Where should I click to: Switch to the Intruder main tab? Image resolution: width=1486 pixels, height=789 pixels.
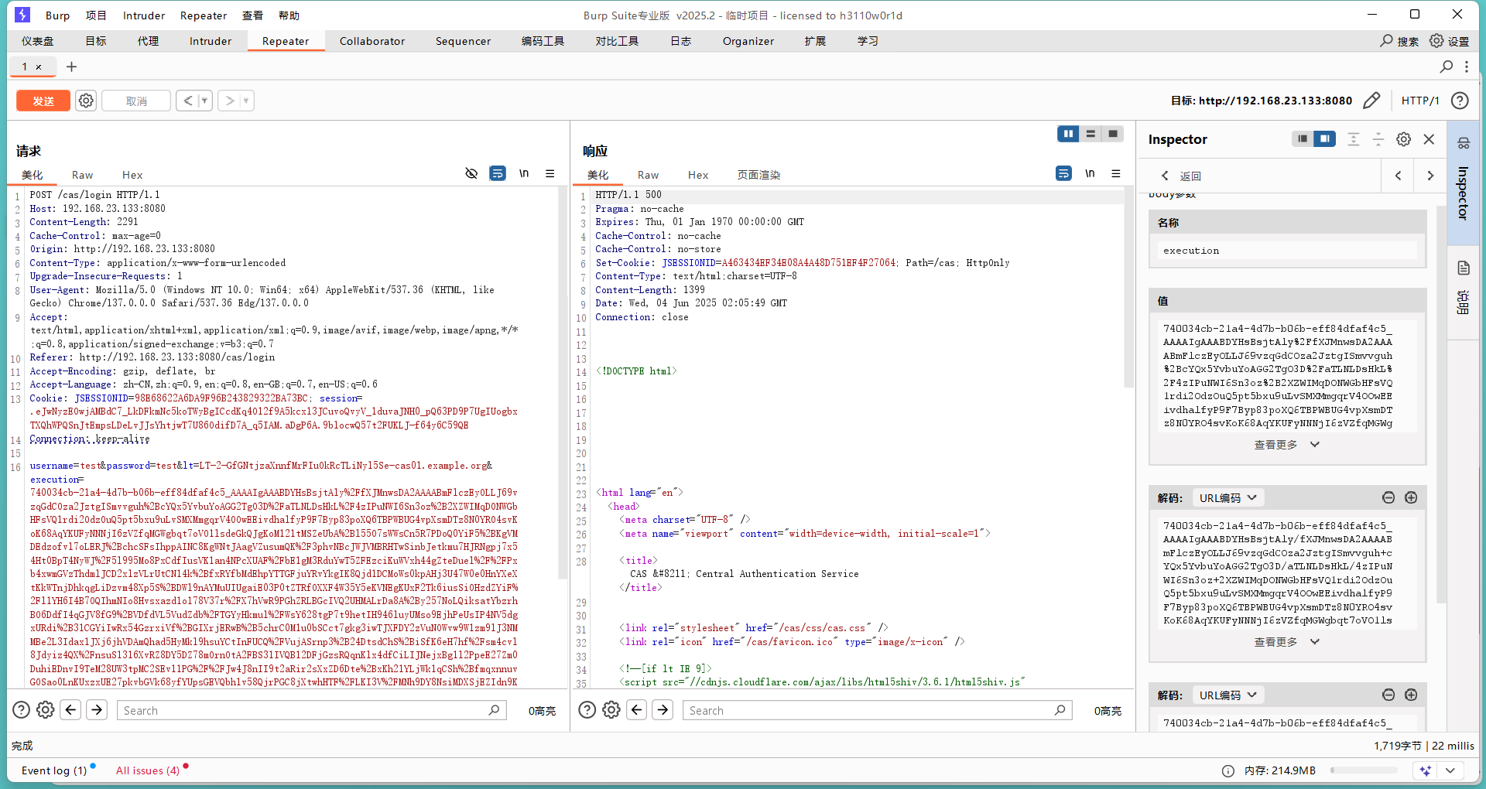tap(211, 41)
